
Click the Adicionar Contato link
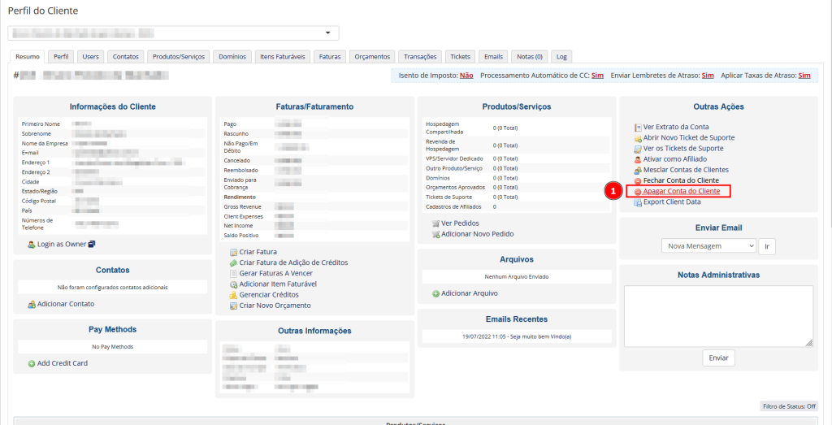[66, 304]
